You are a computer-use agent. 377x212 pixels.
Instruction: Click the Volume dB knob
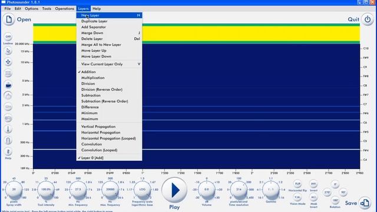207,190
